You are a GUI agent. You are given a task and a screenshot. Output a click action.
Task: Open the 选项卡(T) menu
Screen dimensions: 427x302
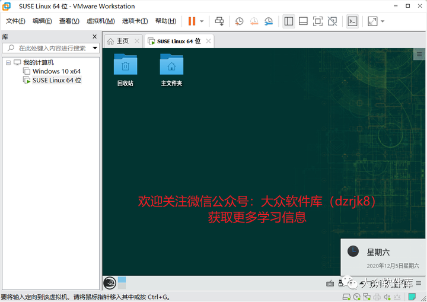click(x=135, y=21)
